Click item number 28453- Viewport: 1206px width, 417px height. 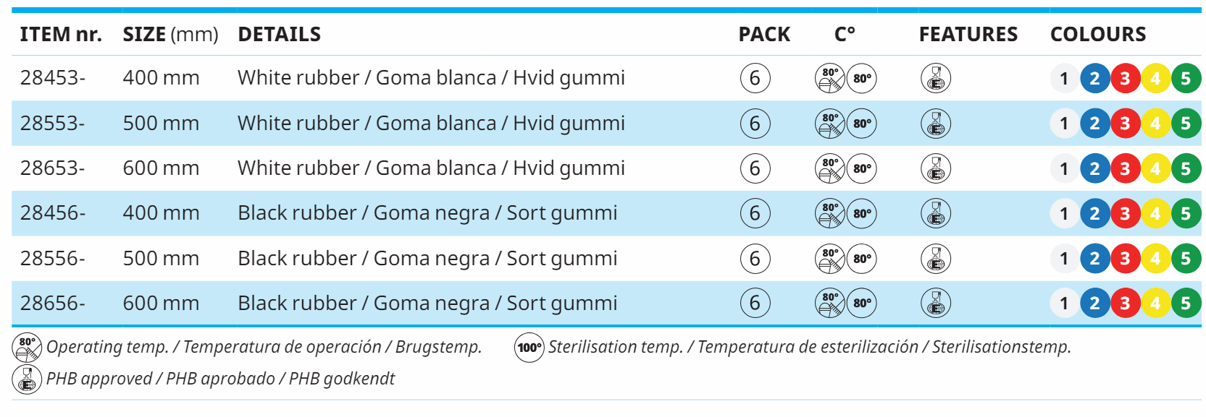tap(52, 78)
